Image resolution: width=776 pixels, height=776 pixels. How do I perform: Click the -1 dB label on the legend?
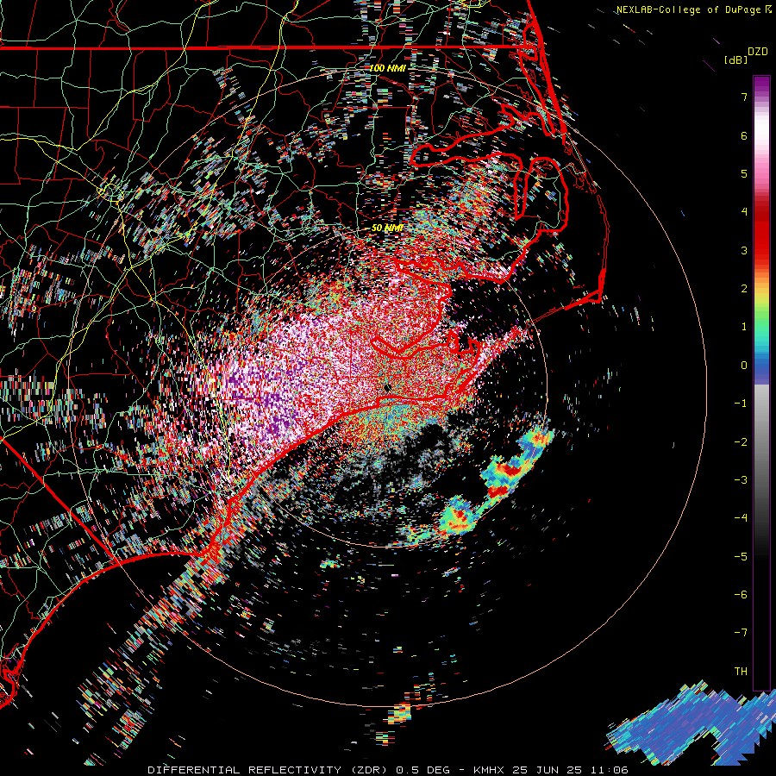coord(741,404)
